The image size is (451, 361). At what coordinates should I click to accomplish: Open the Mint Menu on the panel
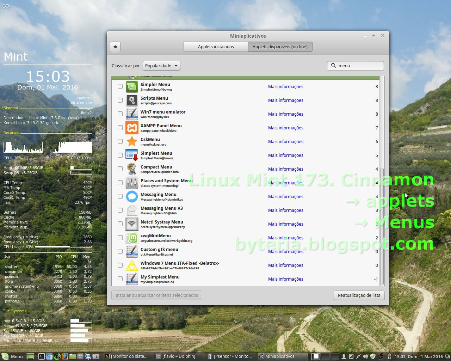coord(12,356)
